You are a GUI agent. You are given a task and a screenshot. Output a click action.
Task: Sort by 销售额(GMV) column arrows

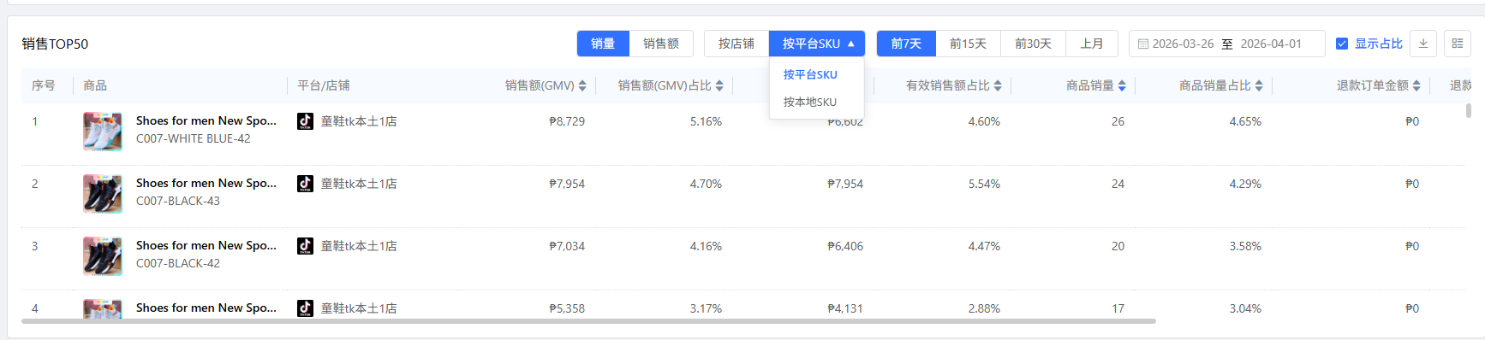coord(582,85)
